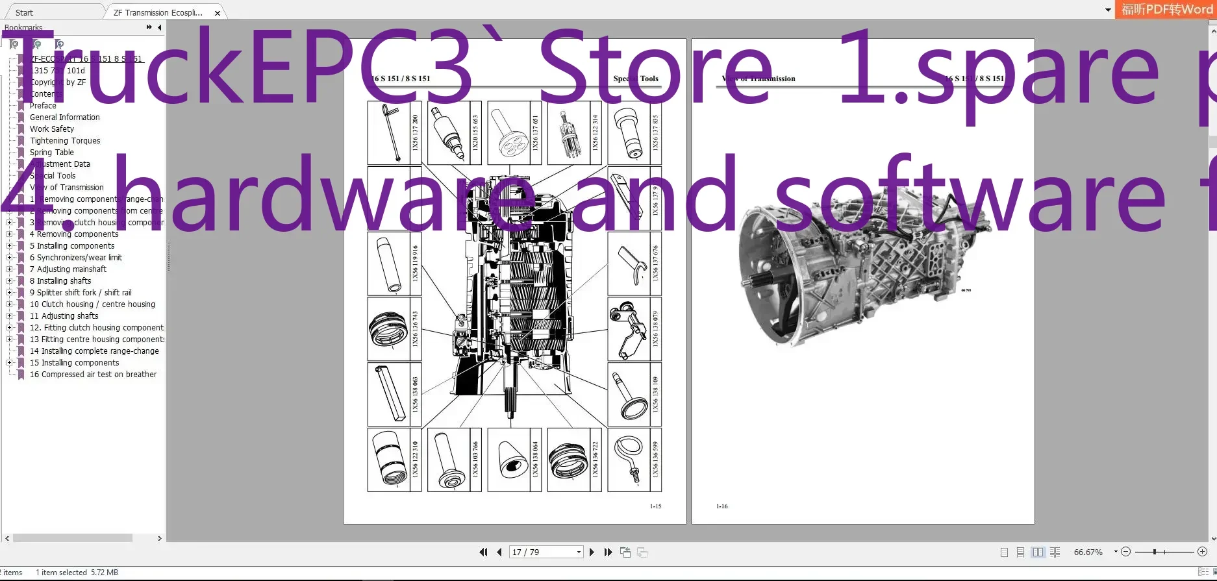1217x581 pixels.
Task: Jump to the last page
Action: [x=608, y=552]
